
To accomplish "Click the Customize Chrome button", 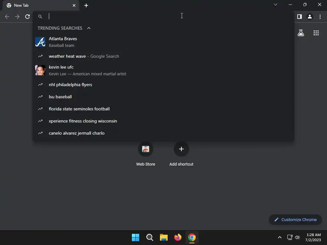I will [x=295, y=219].
